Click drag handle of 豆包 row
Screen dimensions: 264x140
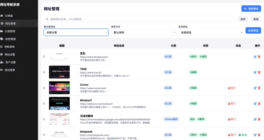click(x=44, y=57)
